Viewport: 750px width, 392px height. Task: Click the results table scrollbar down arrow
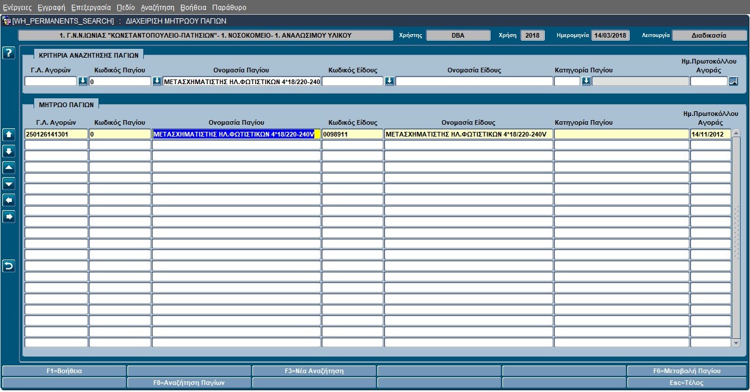pyautogui.click(x=736, y=343)
